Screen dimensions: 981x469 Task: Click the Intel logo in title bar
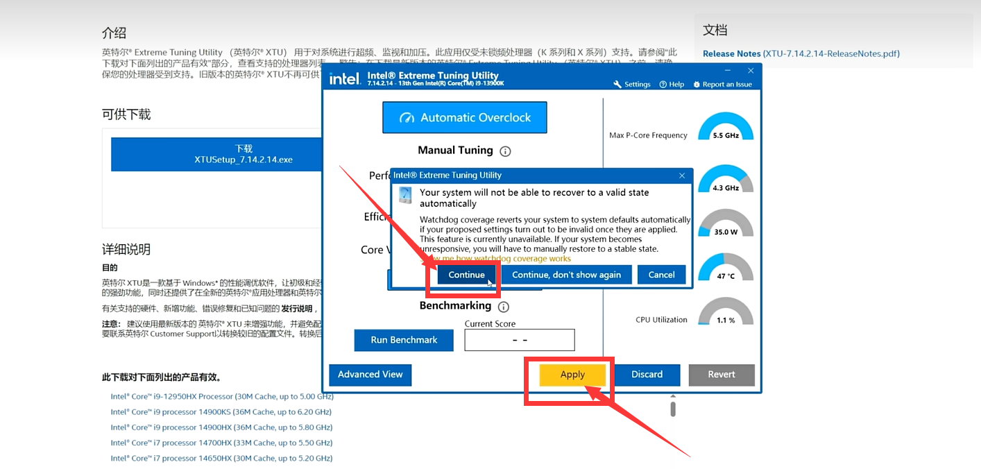(344, 79)
